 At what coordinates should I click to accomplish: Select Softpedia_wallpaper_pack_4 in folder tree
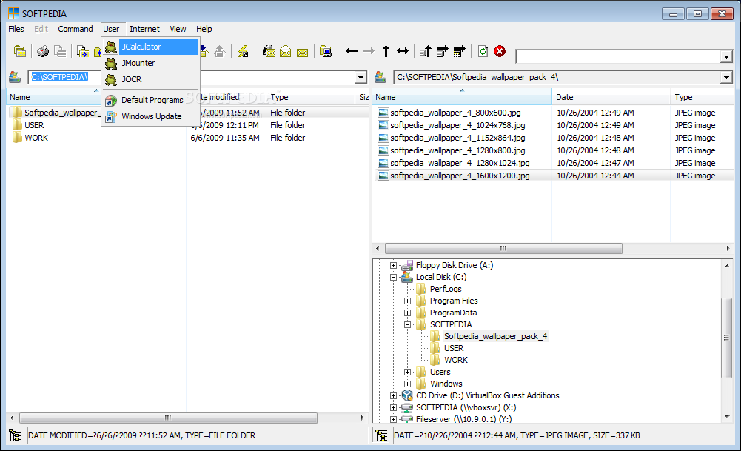495,336
